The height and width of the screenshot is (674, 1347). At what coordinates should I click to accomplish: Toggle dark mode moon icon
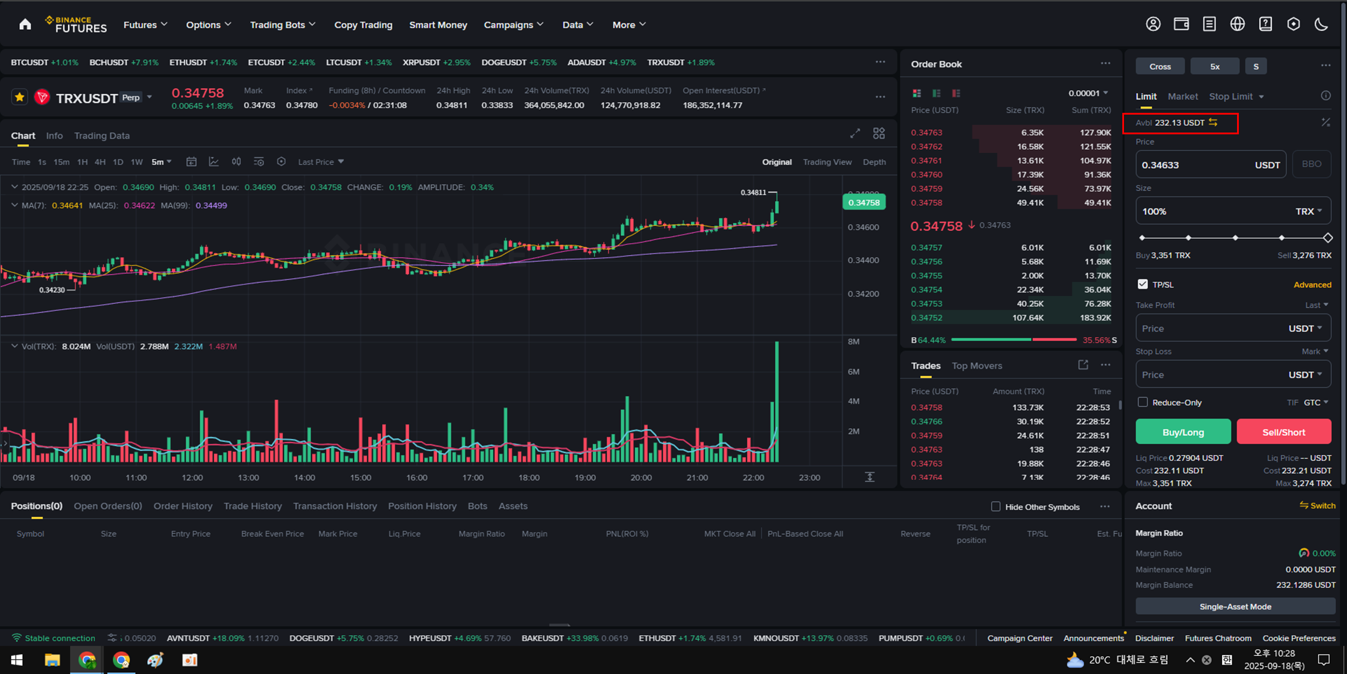[x=1321, y=24]
